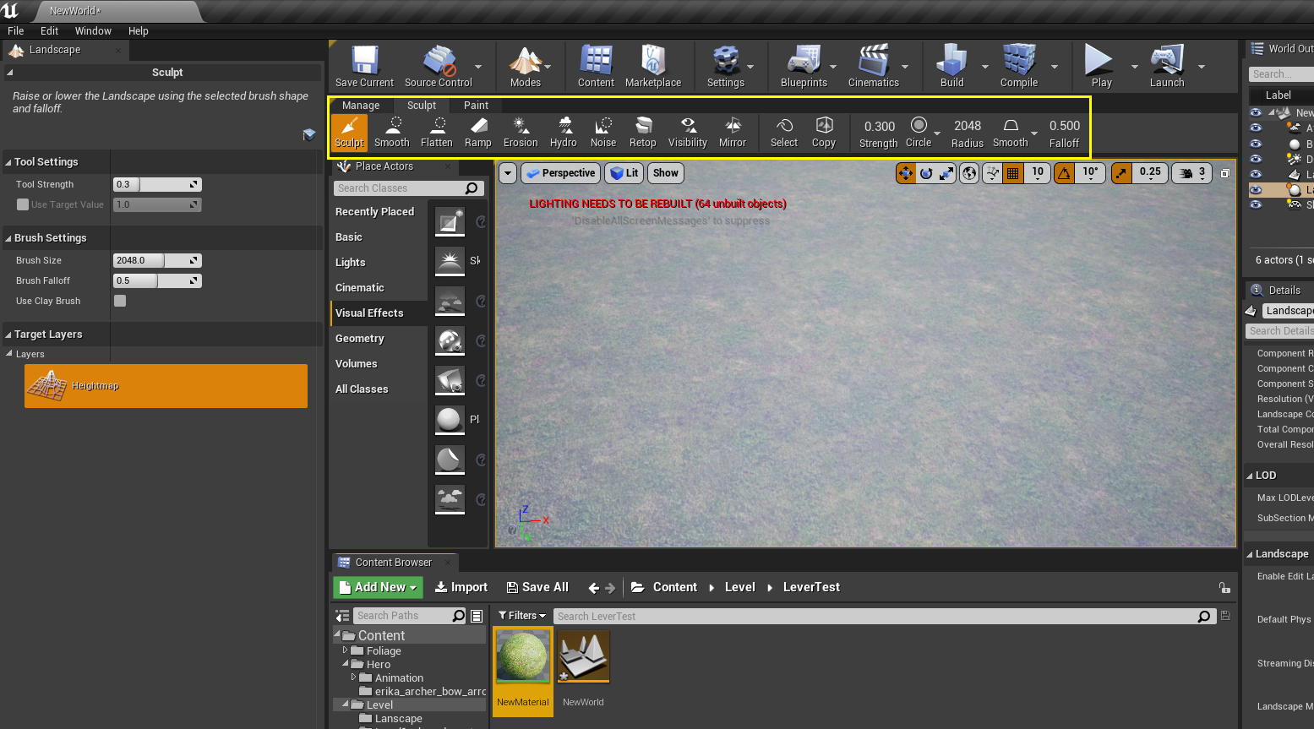Open the Content toolbar button
Viewport: 1314px width, 729px height.
click(x=596, y=67)
